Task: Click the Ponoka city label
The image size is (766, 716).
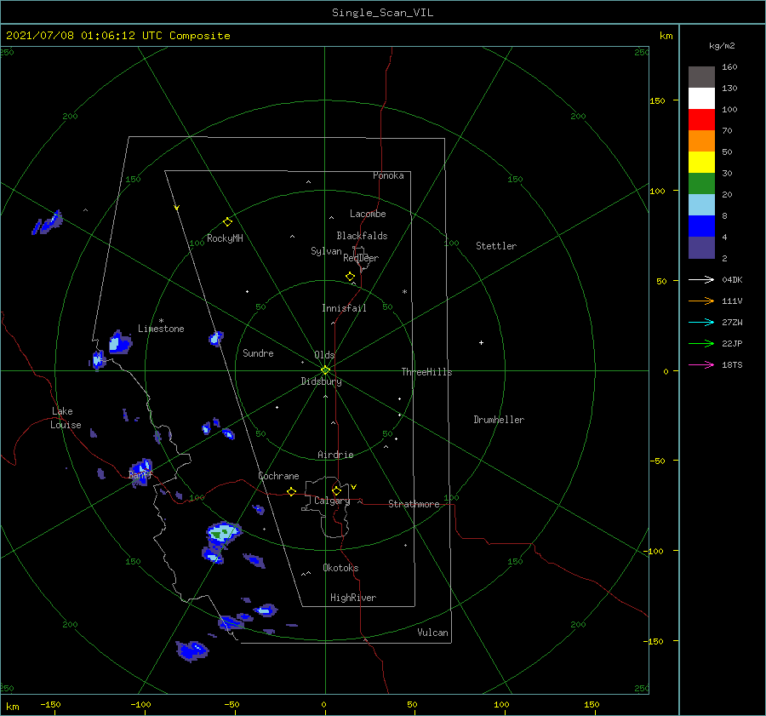Action: [388, 175]
